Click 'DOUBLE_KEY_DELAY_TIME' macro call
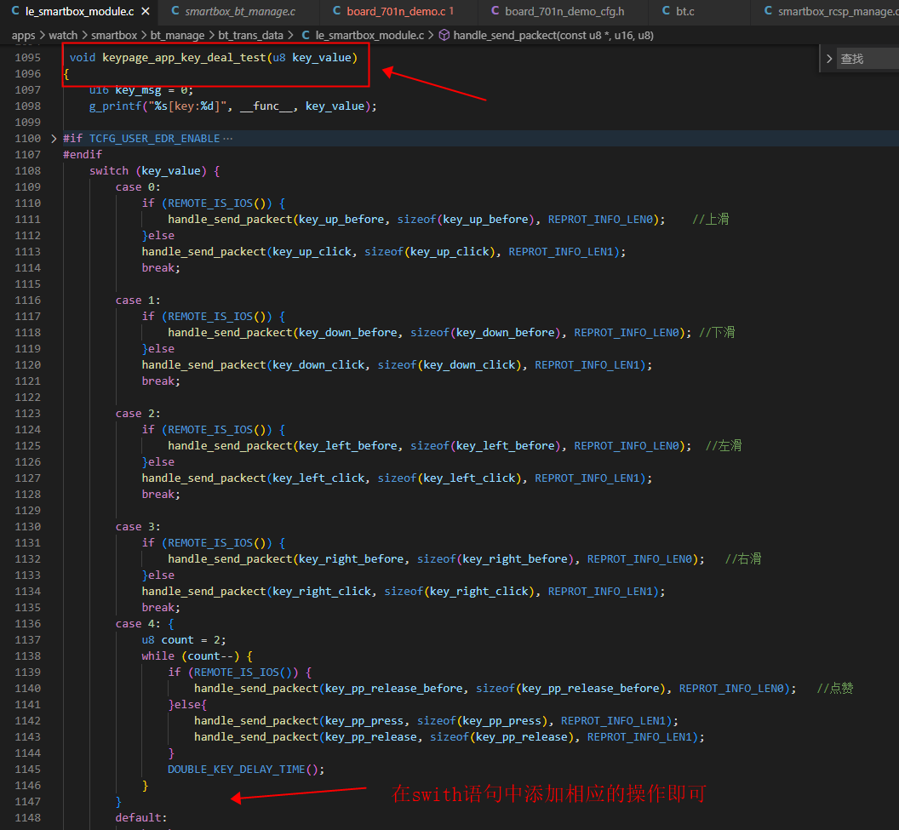The height and width of the screenshot is (830, 899). [236, 770]
